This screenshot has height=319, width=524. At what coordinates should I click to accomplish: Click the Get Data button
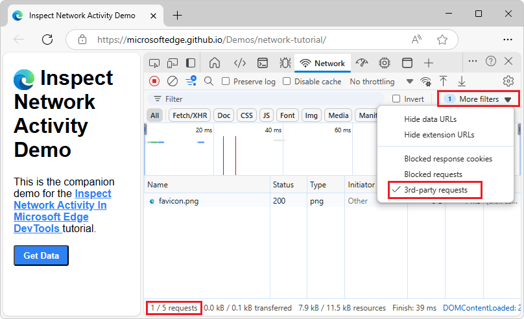click(41, 255)
